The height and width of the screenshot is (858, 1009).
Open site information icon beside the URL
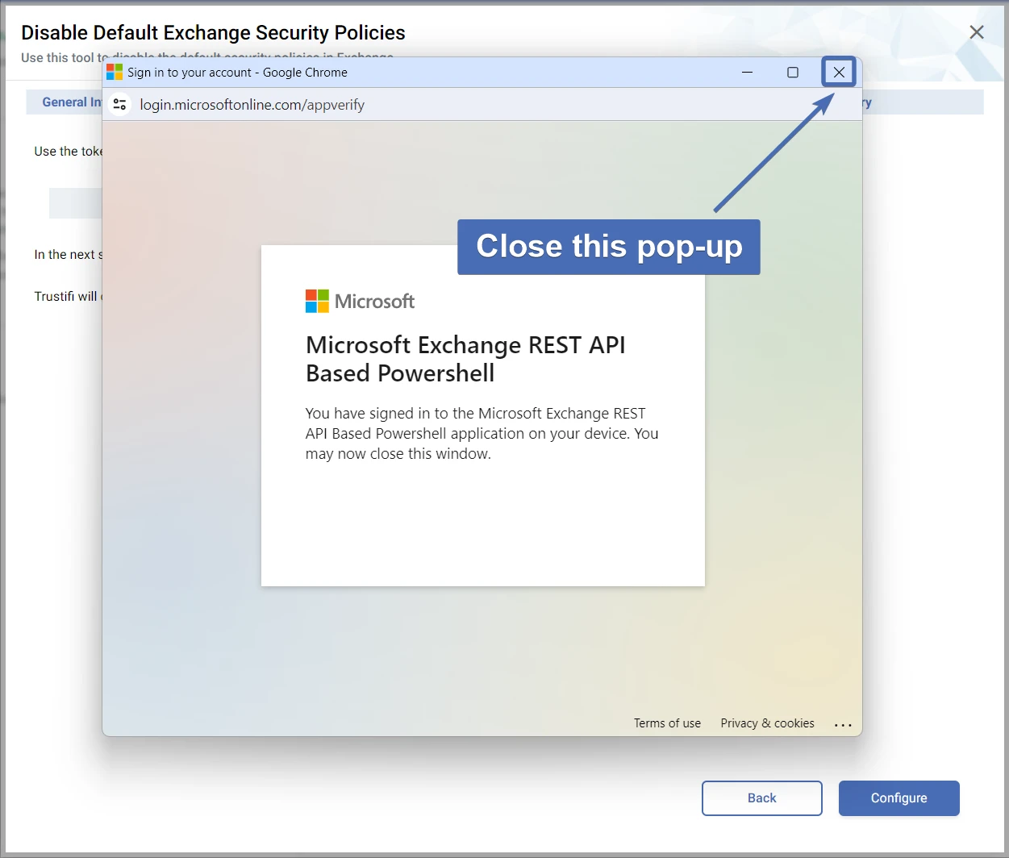pos(120,105)
